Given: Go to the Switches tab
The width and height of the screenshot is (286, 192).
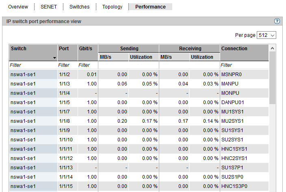Looking at the screenshot, I should pyautogui.click(x=80, y=7).
